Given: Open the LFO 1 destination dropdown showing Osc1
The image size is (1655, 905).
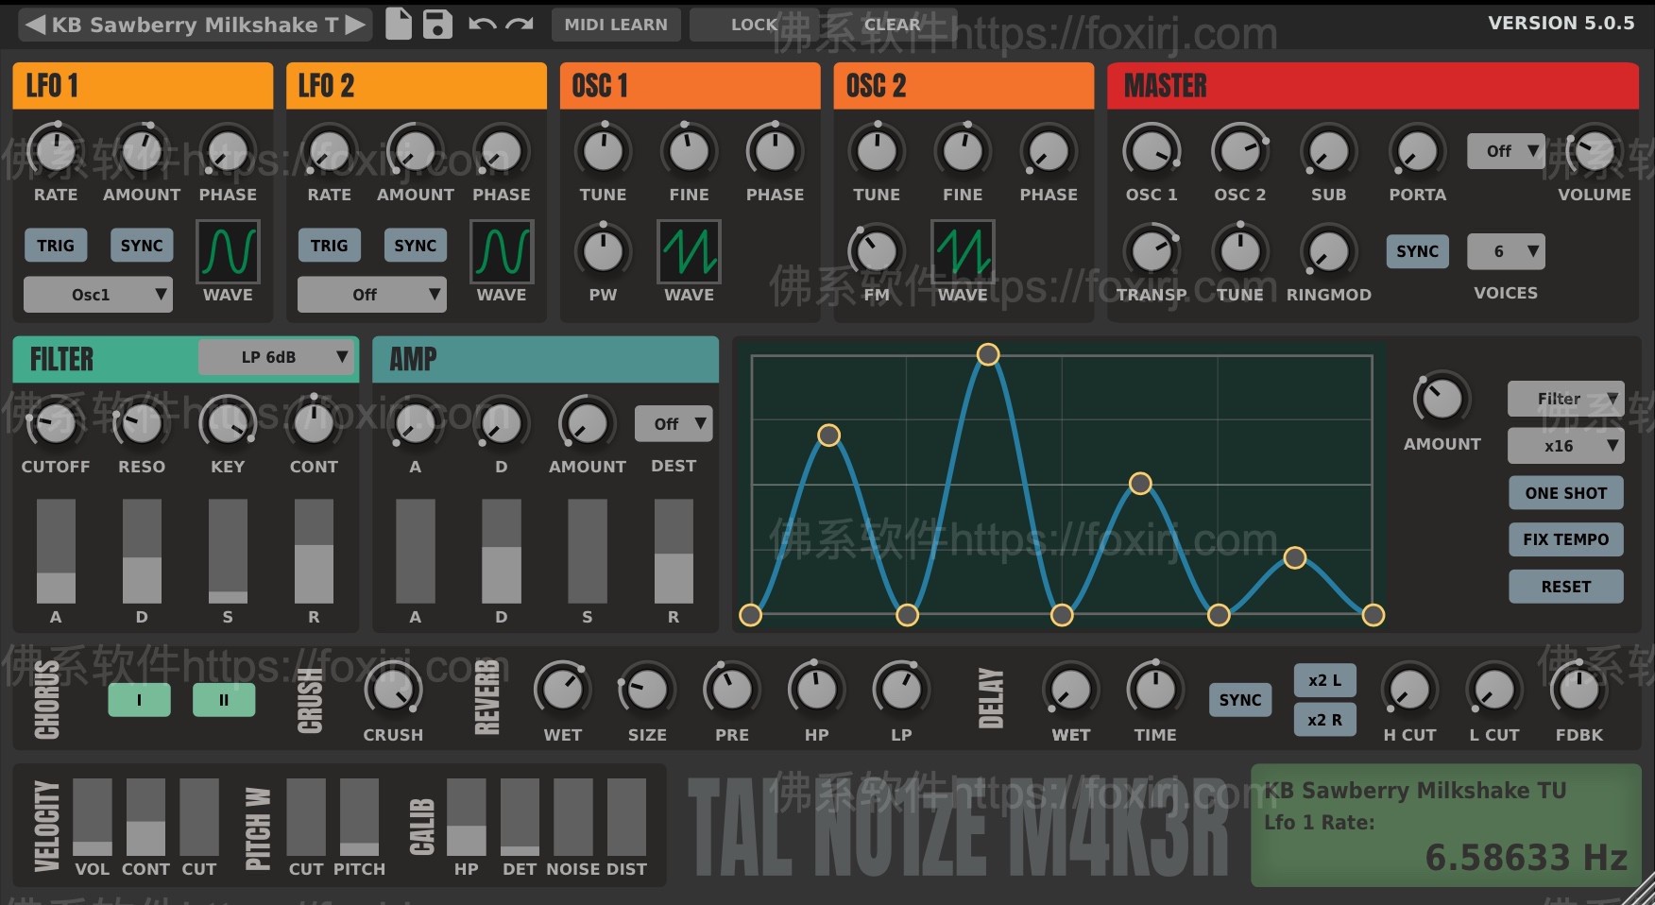Looking at the screenshot, I should point(97,294).
